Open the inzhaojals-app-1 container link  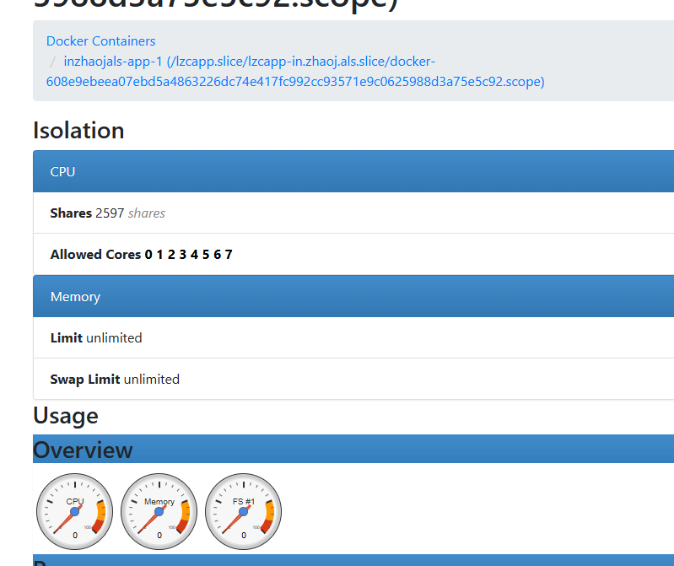click(295, 72)
